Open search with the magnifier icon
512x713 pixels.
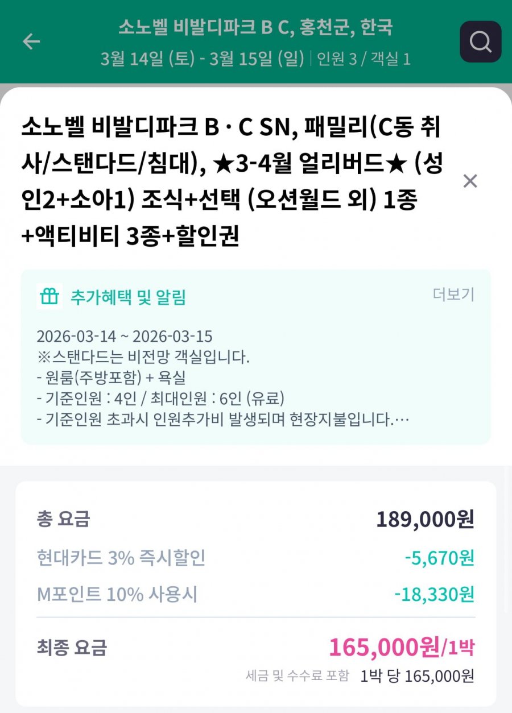[x=480, y=42]
